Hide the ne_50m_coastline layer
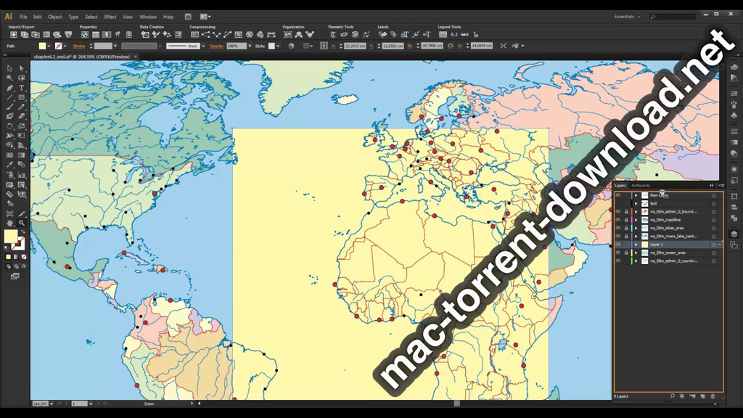 [618, 220]
